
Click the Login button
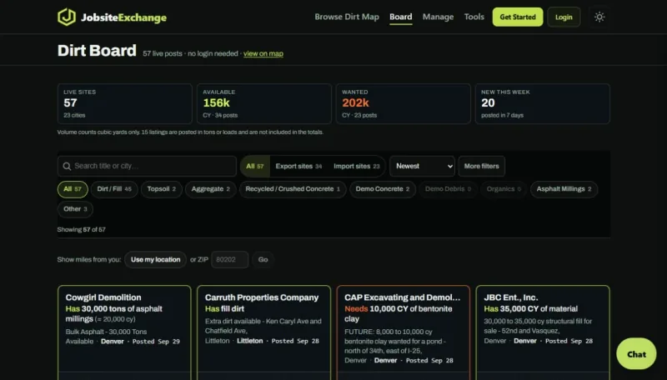tap(564, 17)
